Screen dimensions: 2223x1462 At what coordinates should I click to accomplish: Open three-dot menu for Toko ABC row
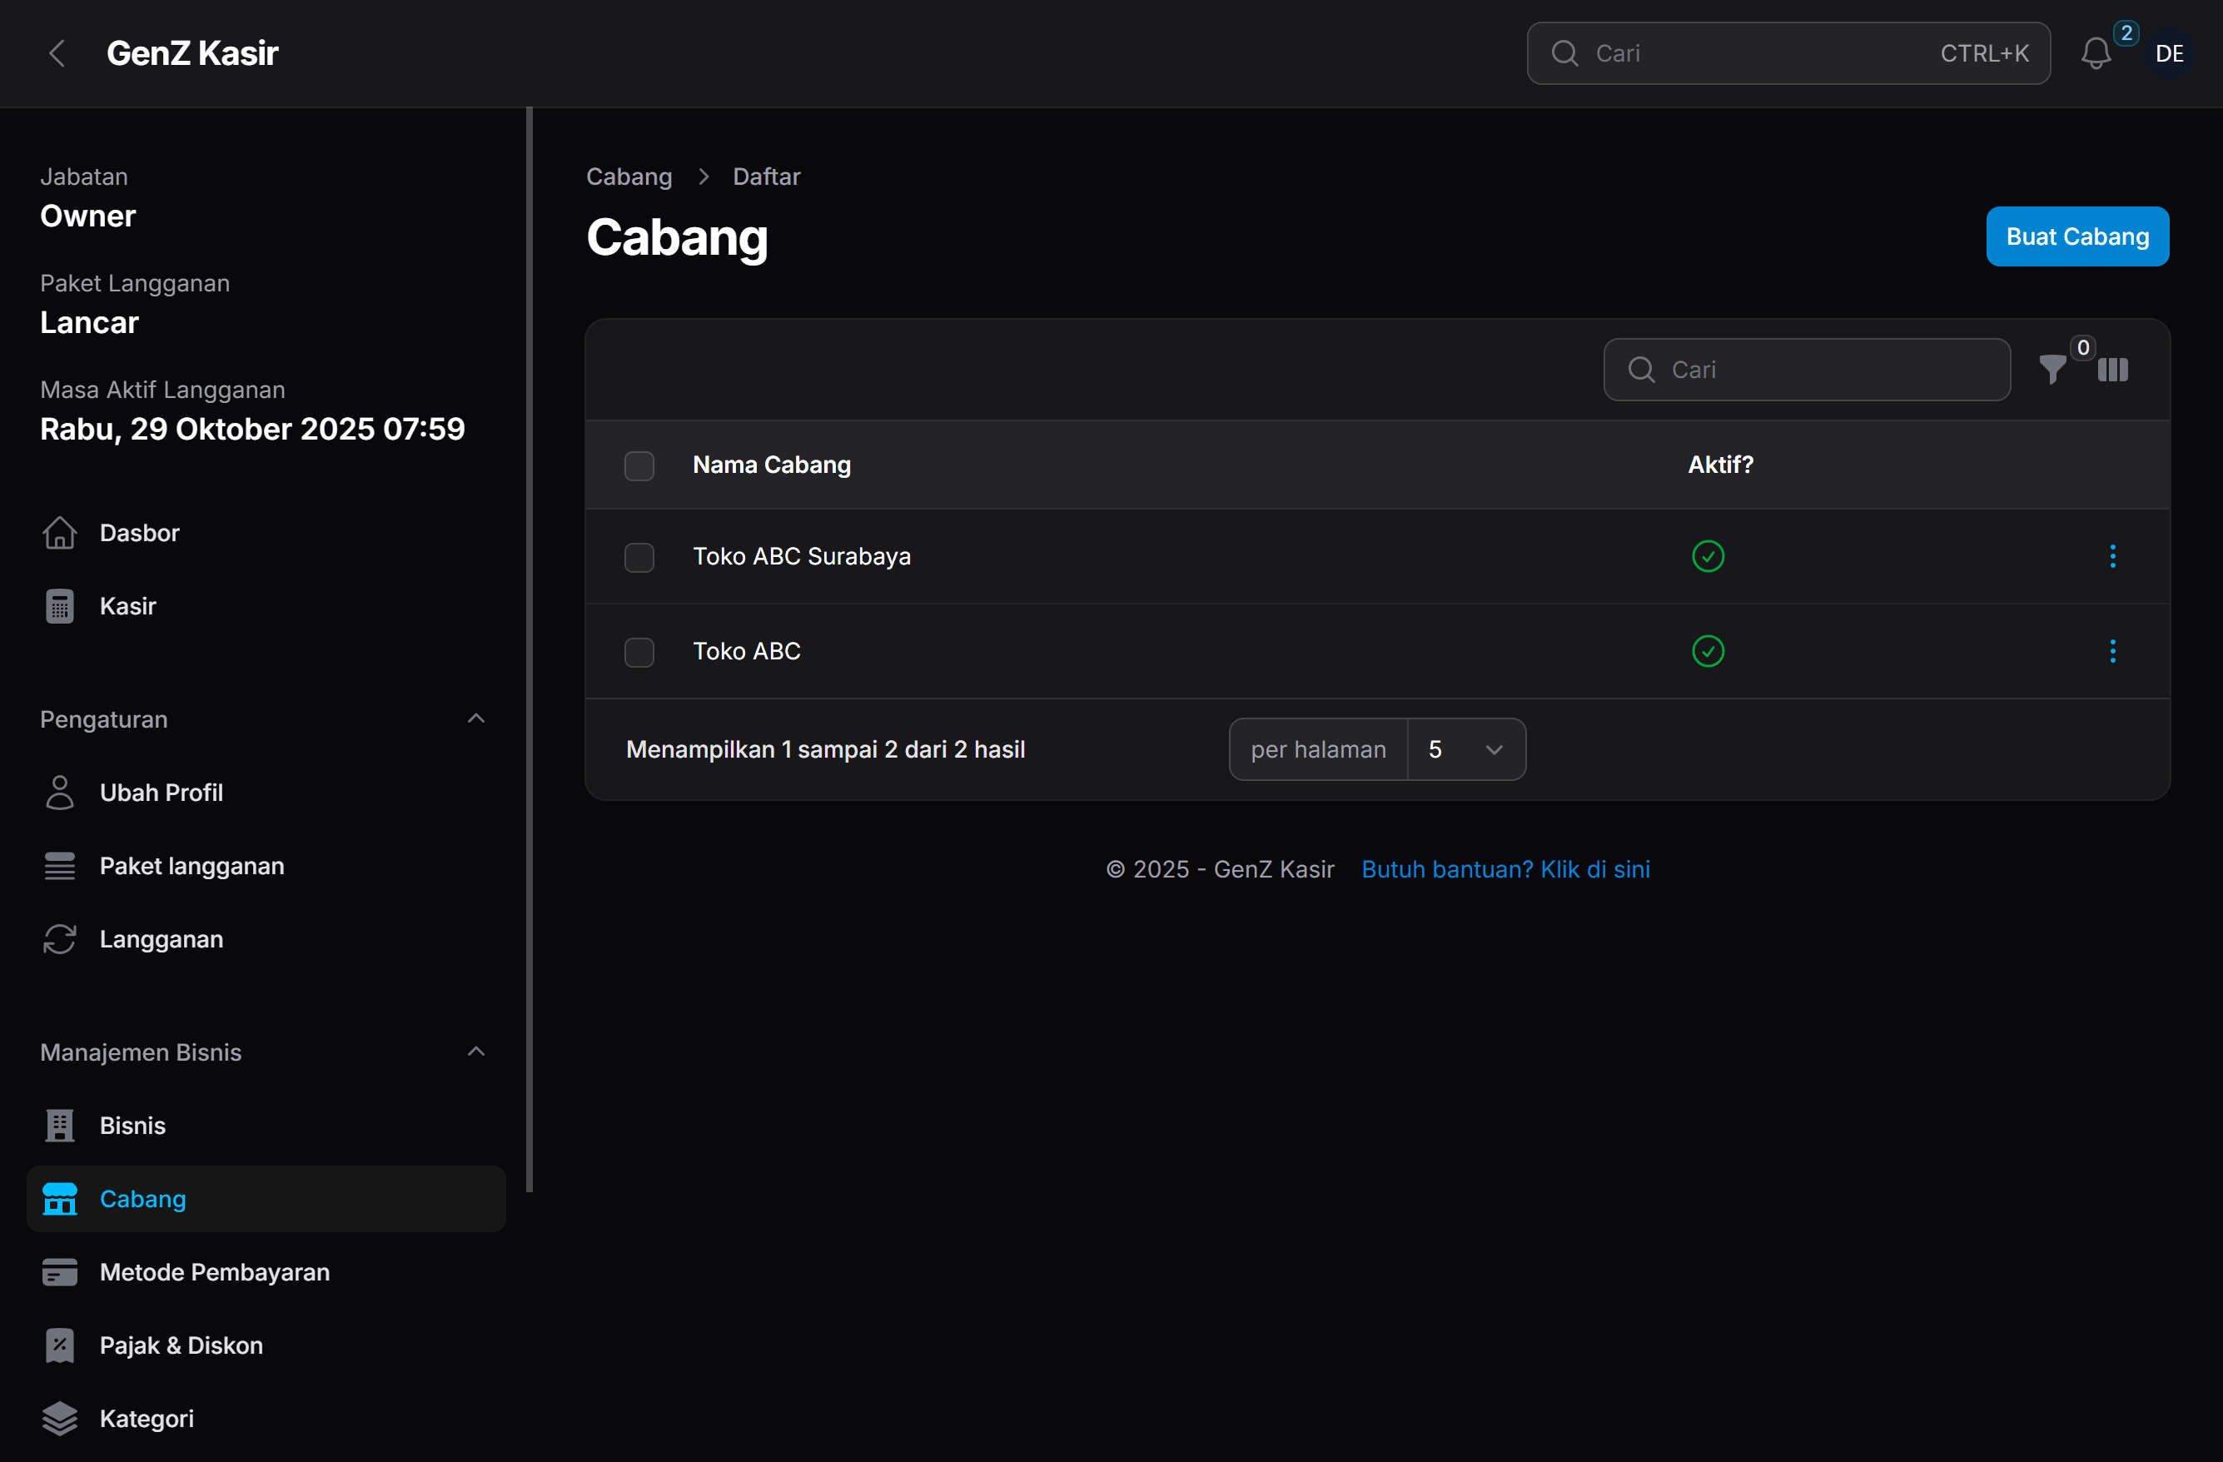[2113, 651]
